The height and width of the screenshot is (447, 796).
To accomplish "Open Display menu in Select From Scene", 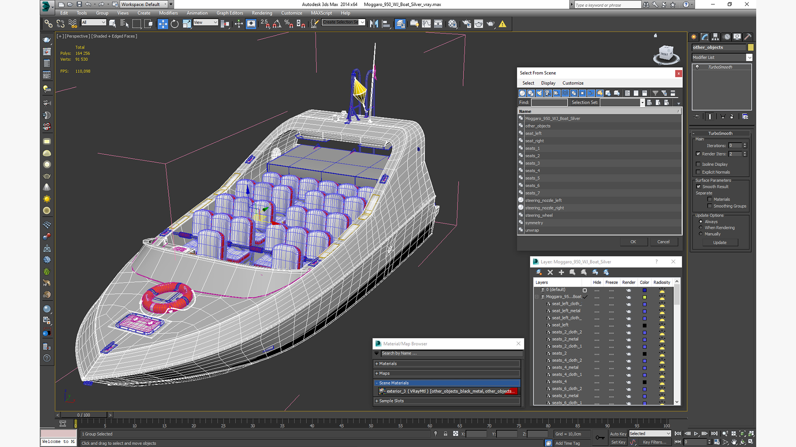I will (x=548, y=83).
